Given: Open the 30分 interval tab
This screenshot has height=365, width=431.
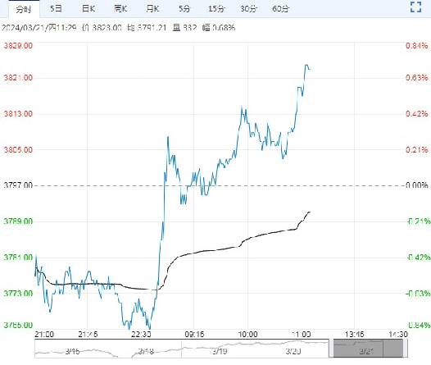Looking at the screenshot, I should [248, 9].
